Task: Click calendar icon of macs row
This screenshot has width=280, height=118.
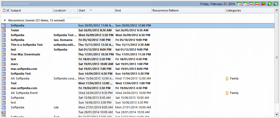Action: 3,64
